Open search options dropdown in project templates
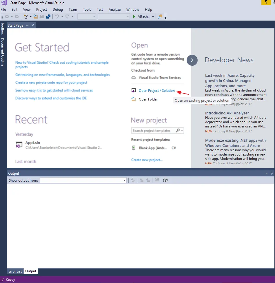This screenshot has height=283, width=275. point(182,130)
